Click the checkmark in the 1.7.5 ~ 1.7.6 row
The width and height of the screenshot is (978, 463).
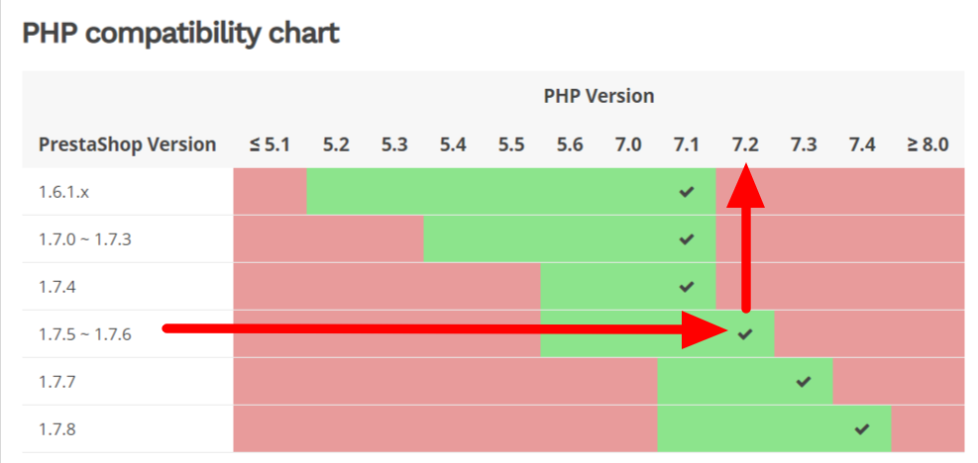[745, 334]
